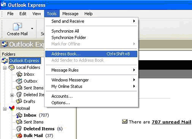
Task: Click the Hotmail Deleted Items icon
Action: pos(19,129)
